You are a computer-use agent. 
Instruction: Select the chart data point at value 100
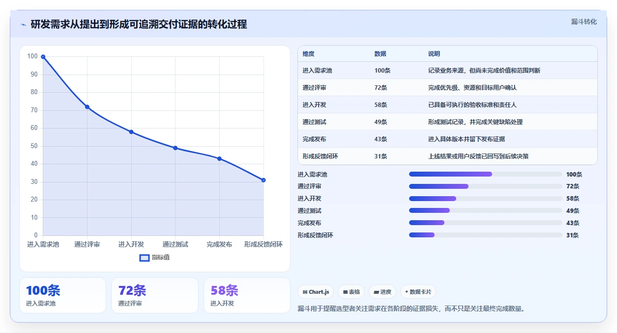tap(43, 57)
